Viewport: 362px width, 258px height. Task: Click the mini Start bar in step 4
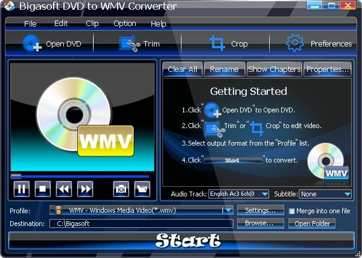coord(233,160)
